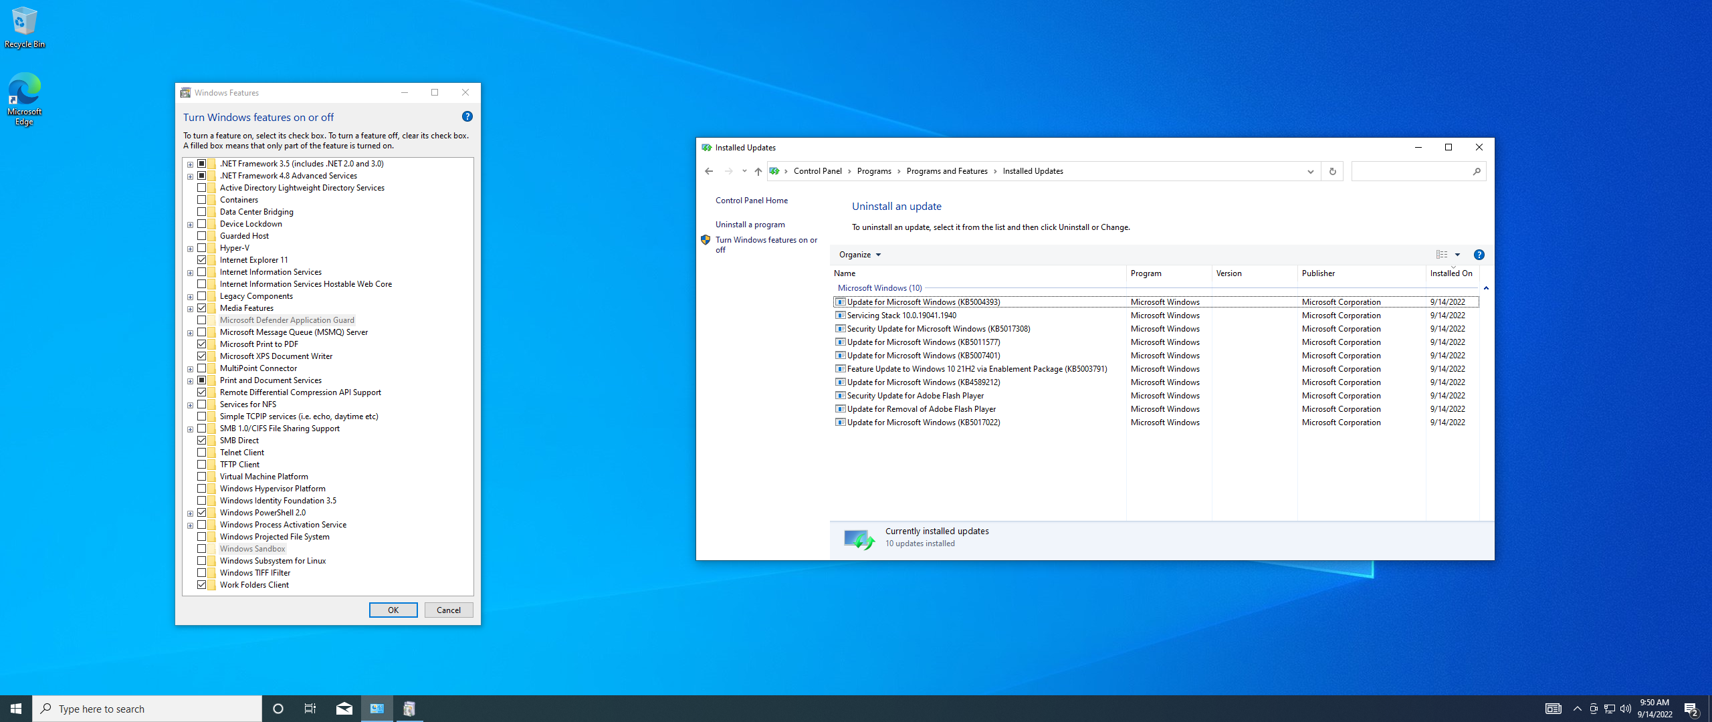Show hidden system tray icons
The width and height of the screenshot is (1712, 722).
(x=1578, y=709)
